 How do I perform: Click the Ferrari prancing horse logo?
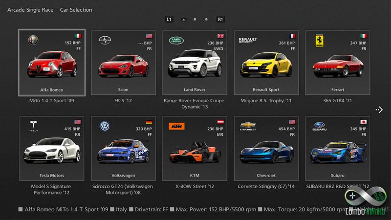click(320, 41)
